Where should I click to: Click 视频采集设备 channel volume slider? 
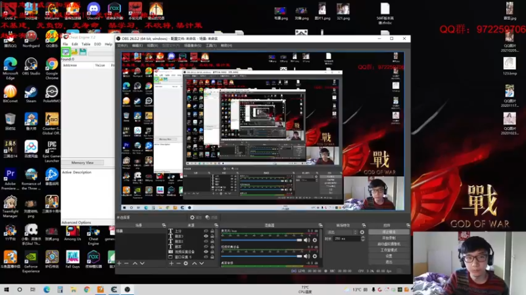(x=262, y=256)
